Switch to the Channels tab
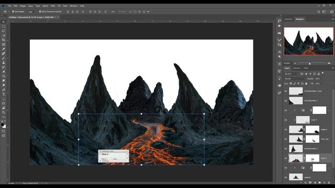This screenshot has height=188, width=335. coord(297,68)
